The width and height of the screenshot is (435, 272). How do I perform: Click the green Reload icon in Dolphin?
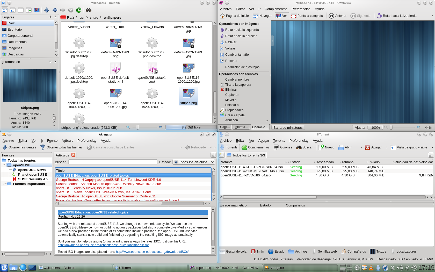[79, 10]
